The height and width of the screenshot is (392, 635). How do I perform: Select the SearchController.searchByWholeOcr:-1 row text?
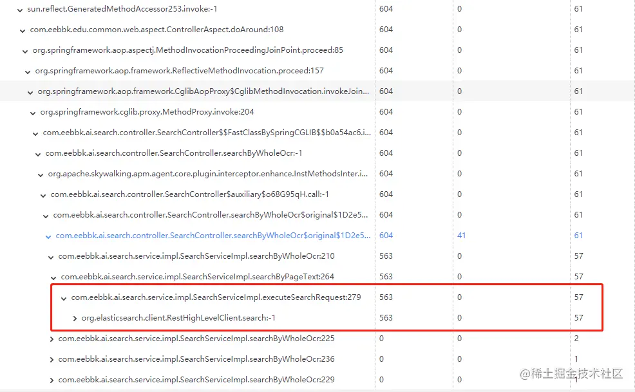174,153
